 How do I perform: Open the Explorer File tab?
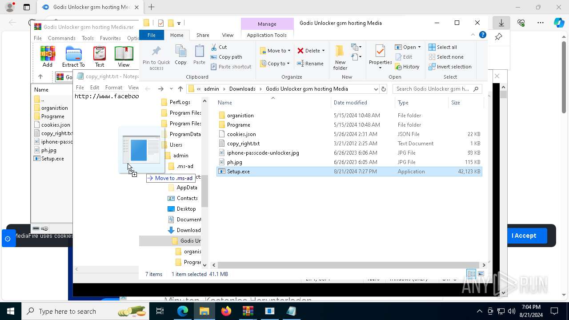point(152,35)
